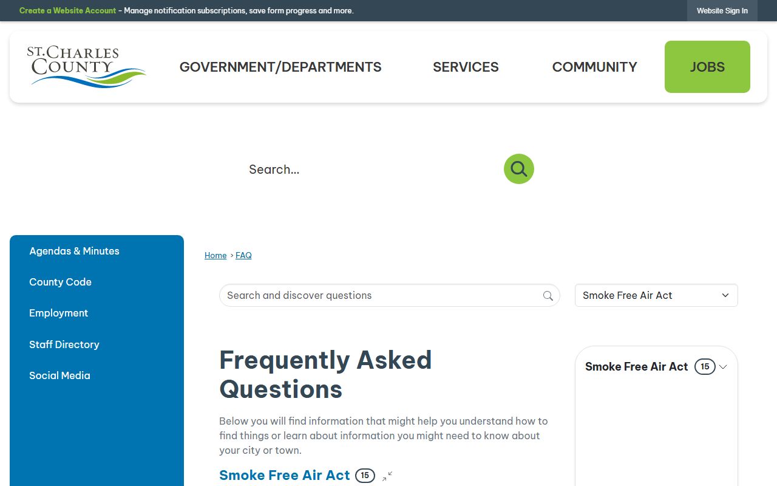The image size is (777, 486).
Task: Open the Smoke Free Air Act category dropdown
Action: point(656,295)
